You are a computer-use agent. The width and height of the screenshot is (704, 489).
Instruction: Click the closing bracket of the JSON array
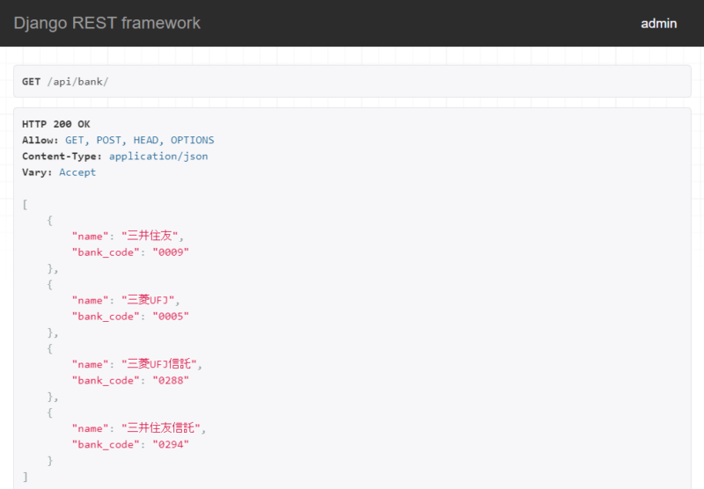click(x=26, y=477)
